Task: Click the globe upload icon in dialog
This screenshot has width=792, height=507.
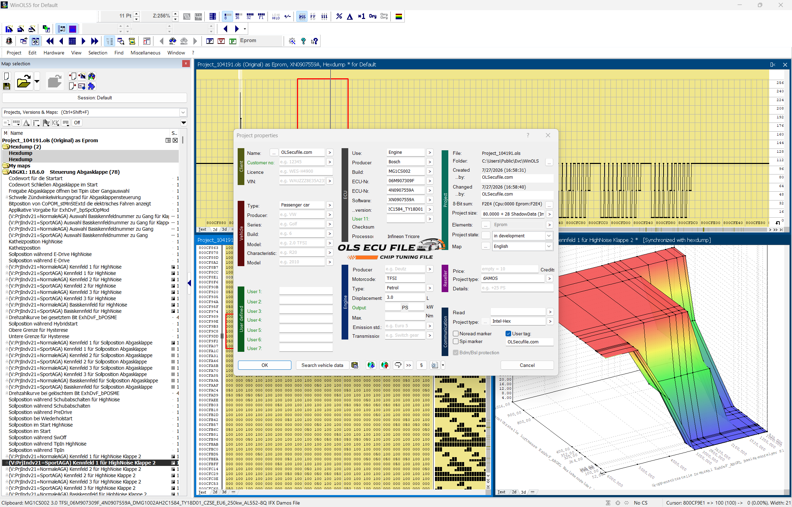Action: click(385, 365)
